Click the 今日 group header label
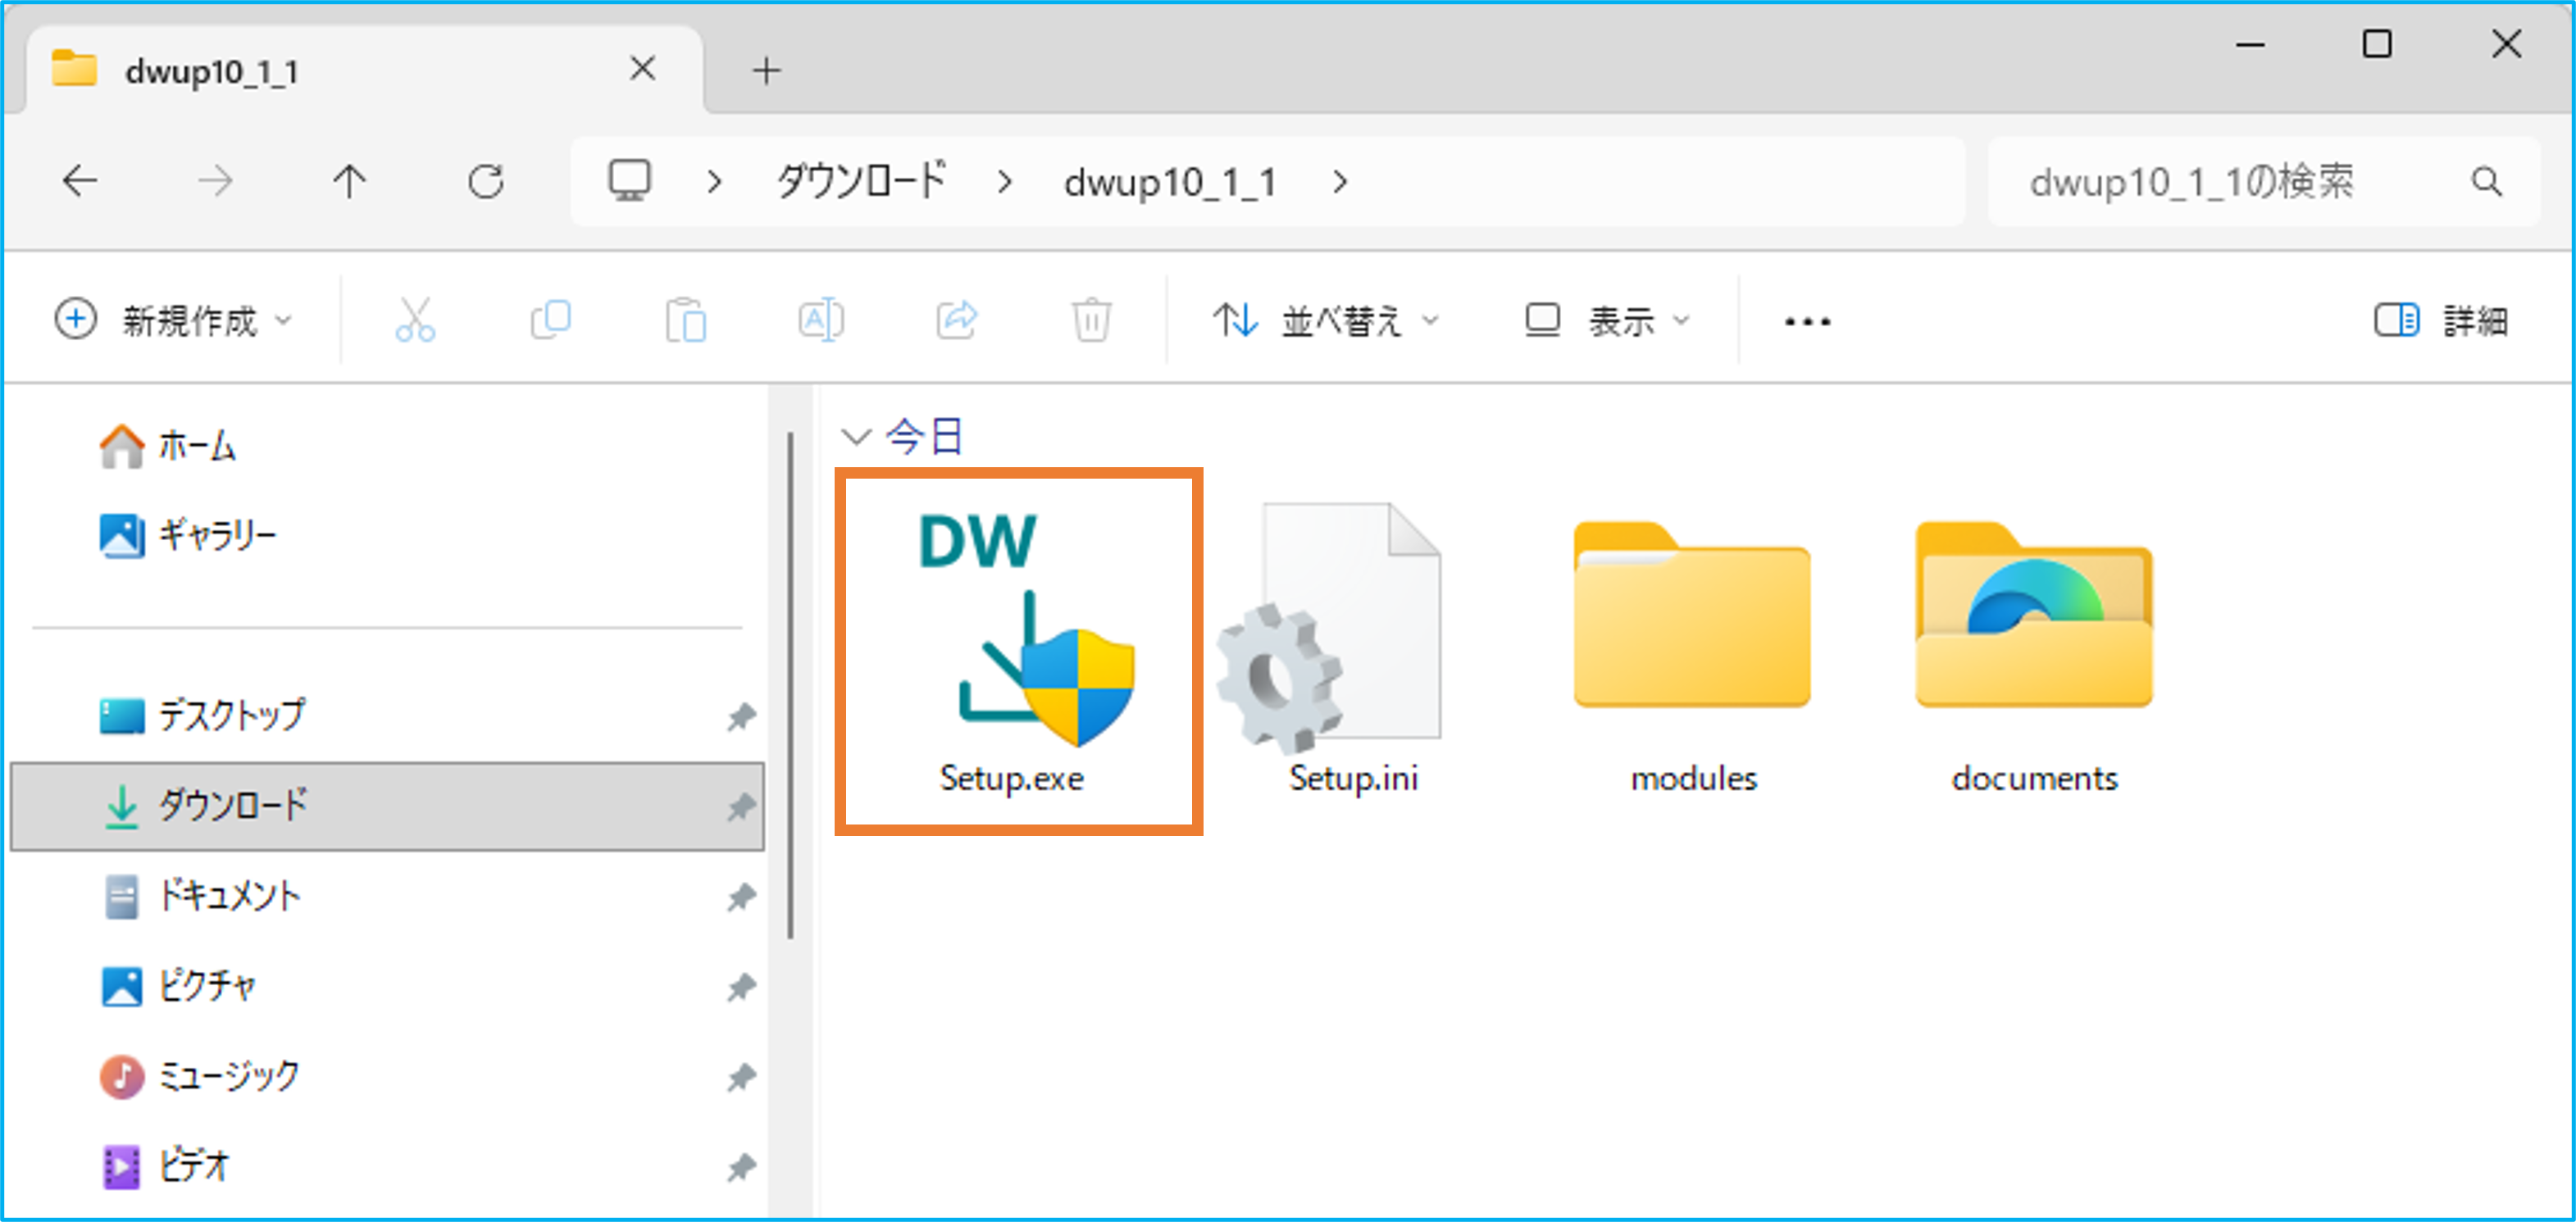 tap(924, 437)
